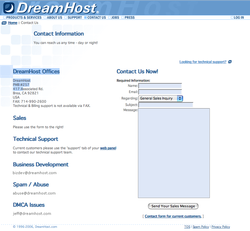Click the Log In link
250x231 pixels.
(x=238, y=17)
